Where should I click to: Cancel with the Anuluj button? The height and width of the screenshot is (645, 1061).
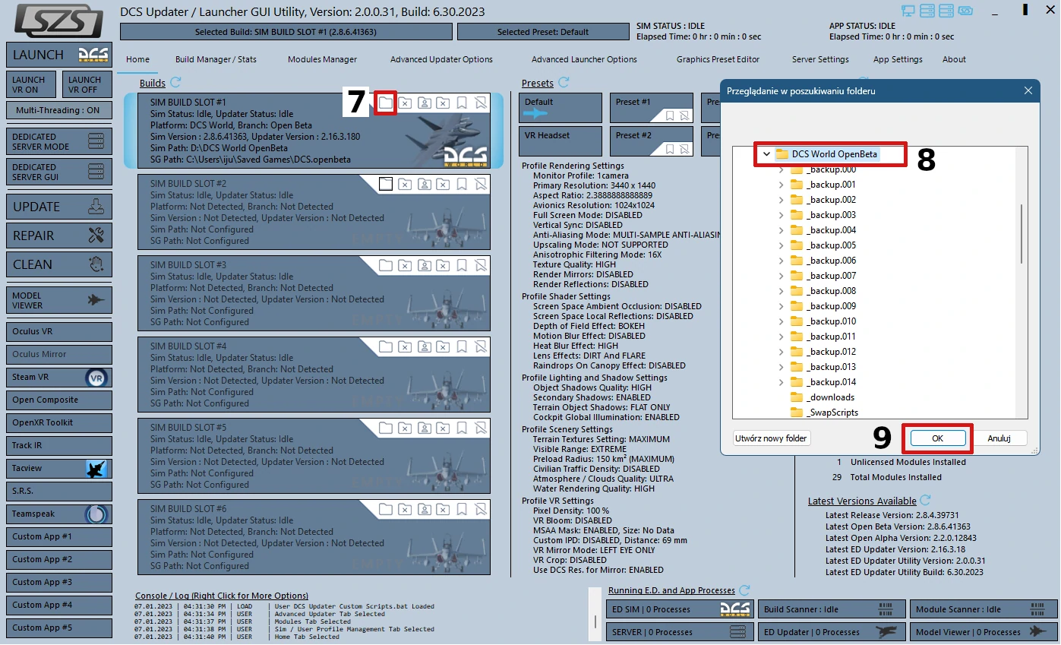(x=999, y=438)
